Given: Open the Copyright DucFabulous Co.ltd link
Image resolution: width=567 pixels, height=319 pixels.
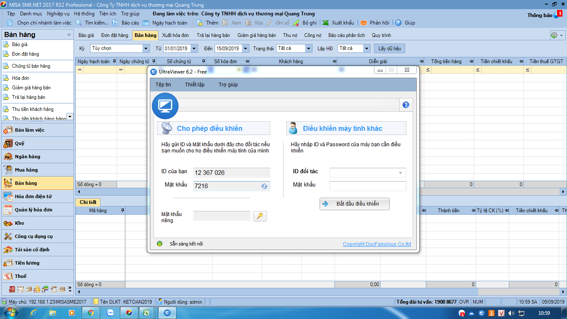Looking at the screenshot, I should pyautogui.click(x=377, y=244).
